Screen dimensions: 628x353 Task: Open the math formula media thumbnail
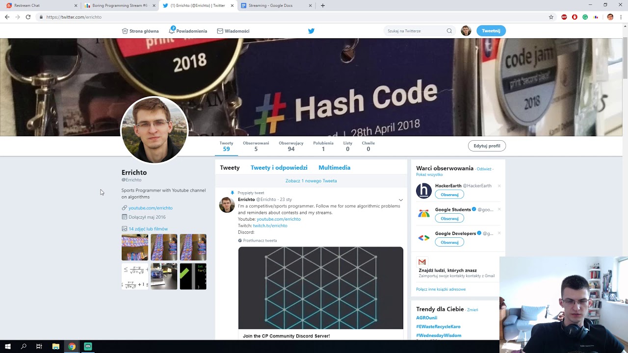tap(135, 277)
